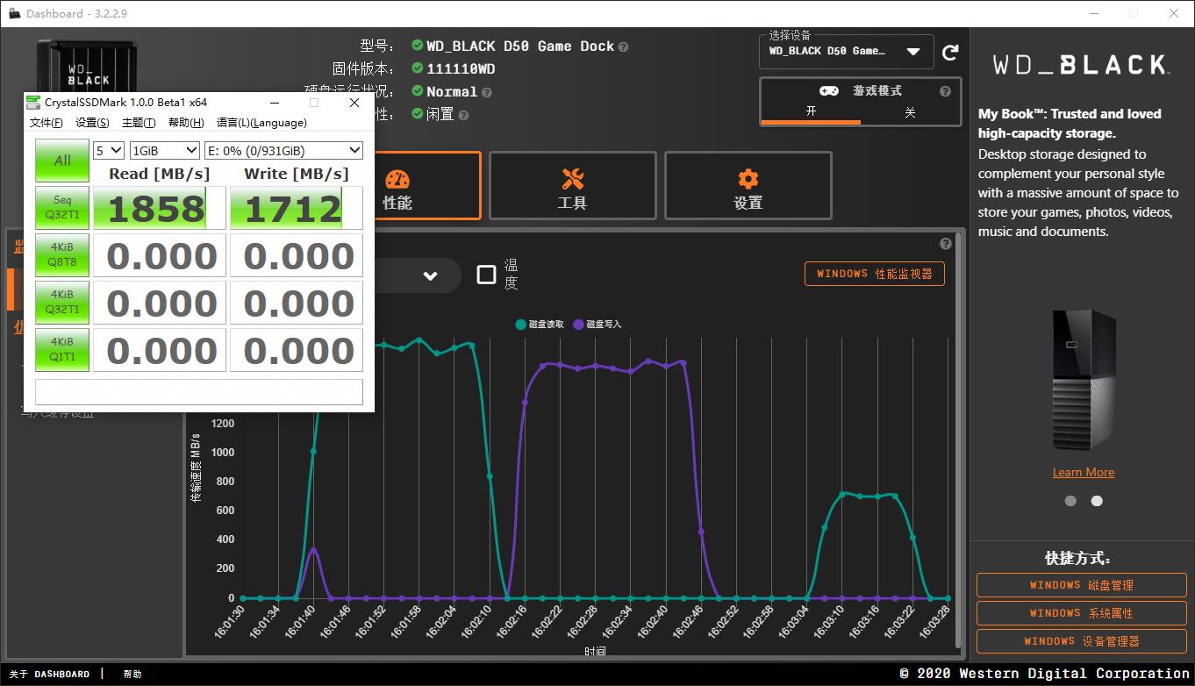Enable the temperature (温度) checkbox
The image size is (1195, 686).
click(486, 275)
